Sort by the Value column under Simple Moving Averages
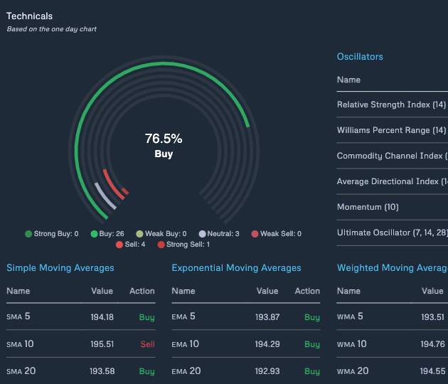Screen dimensions: 448x384 102,291
